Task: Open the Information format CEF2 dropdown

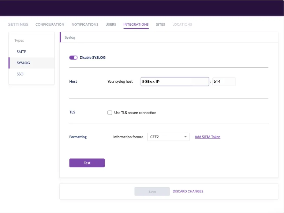Action: click(x=169, y=137)
